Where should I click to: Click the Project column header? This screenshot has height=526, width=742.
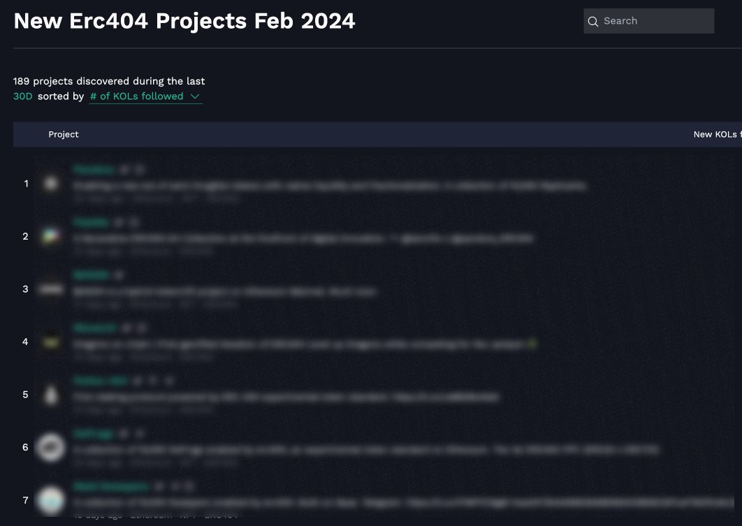[64, 134]
